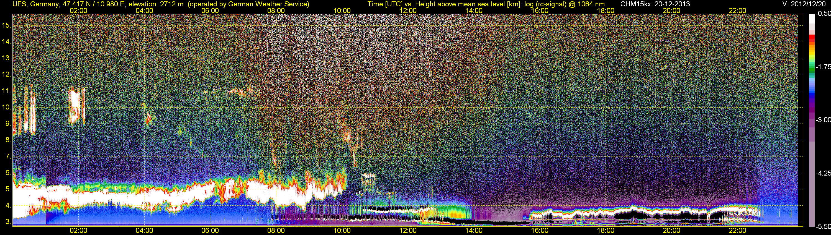Image resolution: width=831 pixels, height=235 pixels.
Task: Click the '4.' height axis label
Action: 8,205
